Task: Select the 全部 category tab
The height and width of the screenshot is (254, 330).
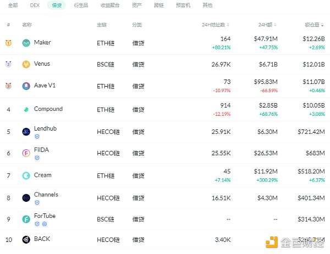Action: [13, 5]
